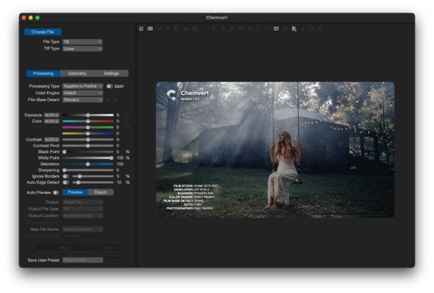Click the cyan-red Color slider handle
The width and height of the screenshot is (434, 293).
pyautogui.click(x=88, y=121)
